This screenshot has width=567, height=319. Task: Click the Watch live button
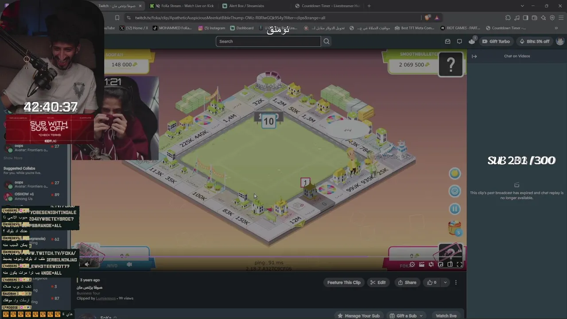446,316
